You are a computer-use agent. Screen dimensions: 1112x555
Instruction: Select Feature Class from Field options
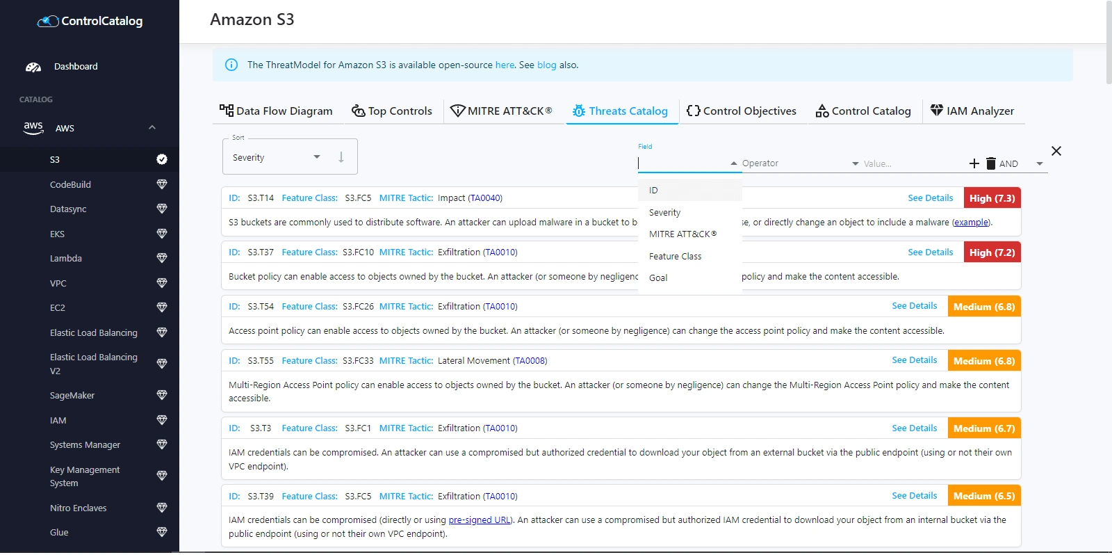tap(690, 257)
